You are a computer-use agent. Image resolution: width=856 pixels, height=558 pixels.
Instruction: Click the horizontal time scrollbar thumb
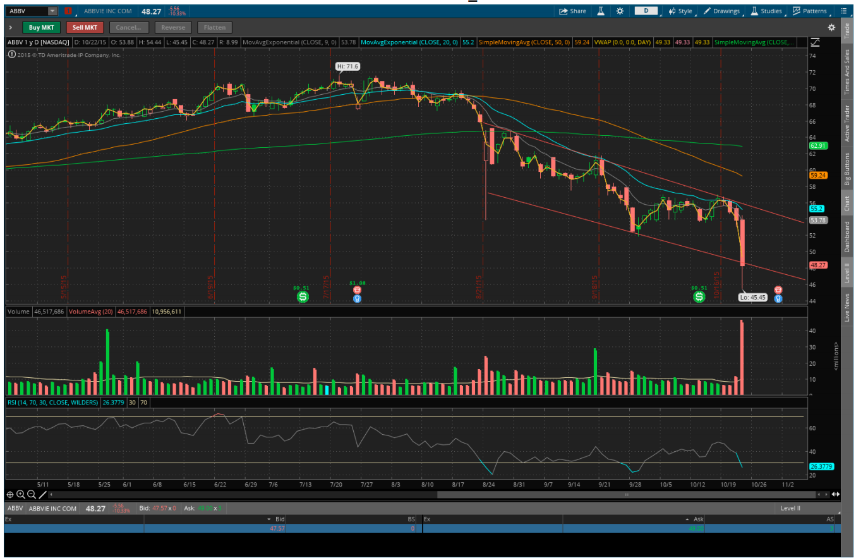click(x=627, y=495)
